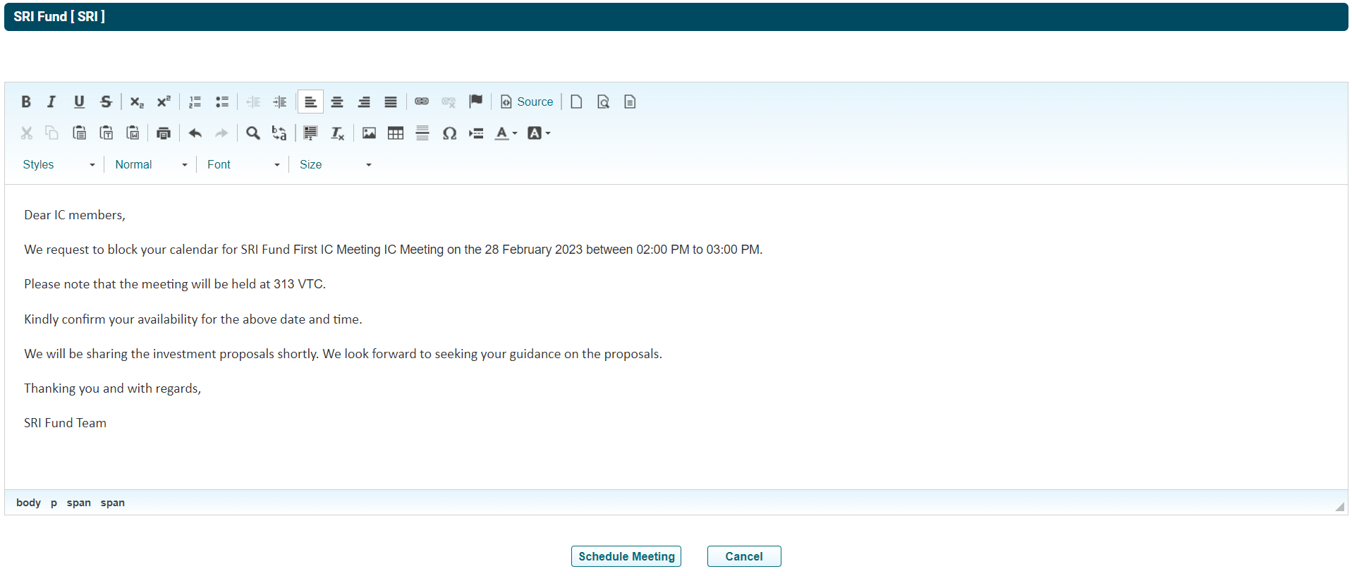Click the insert image icon
This screenshot has height=576, width=1352.
[x=369, y=133]
